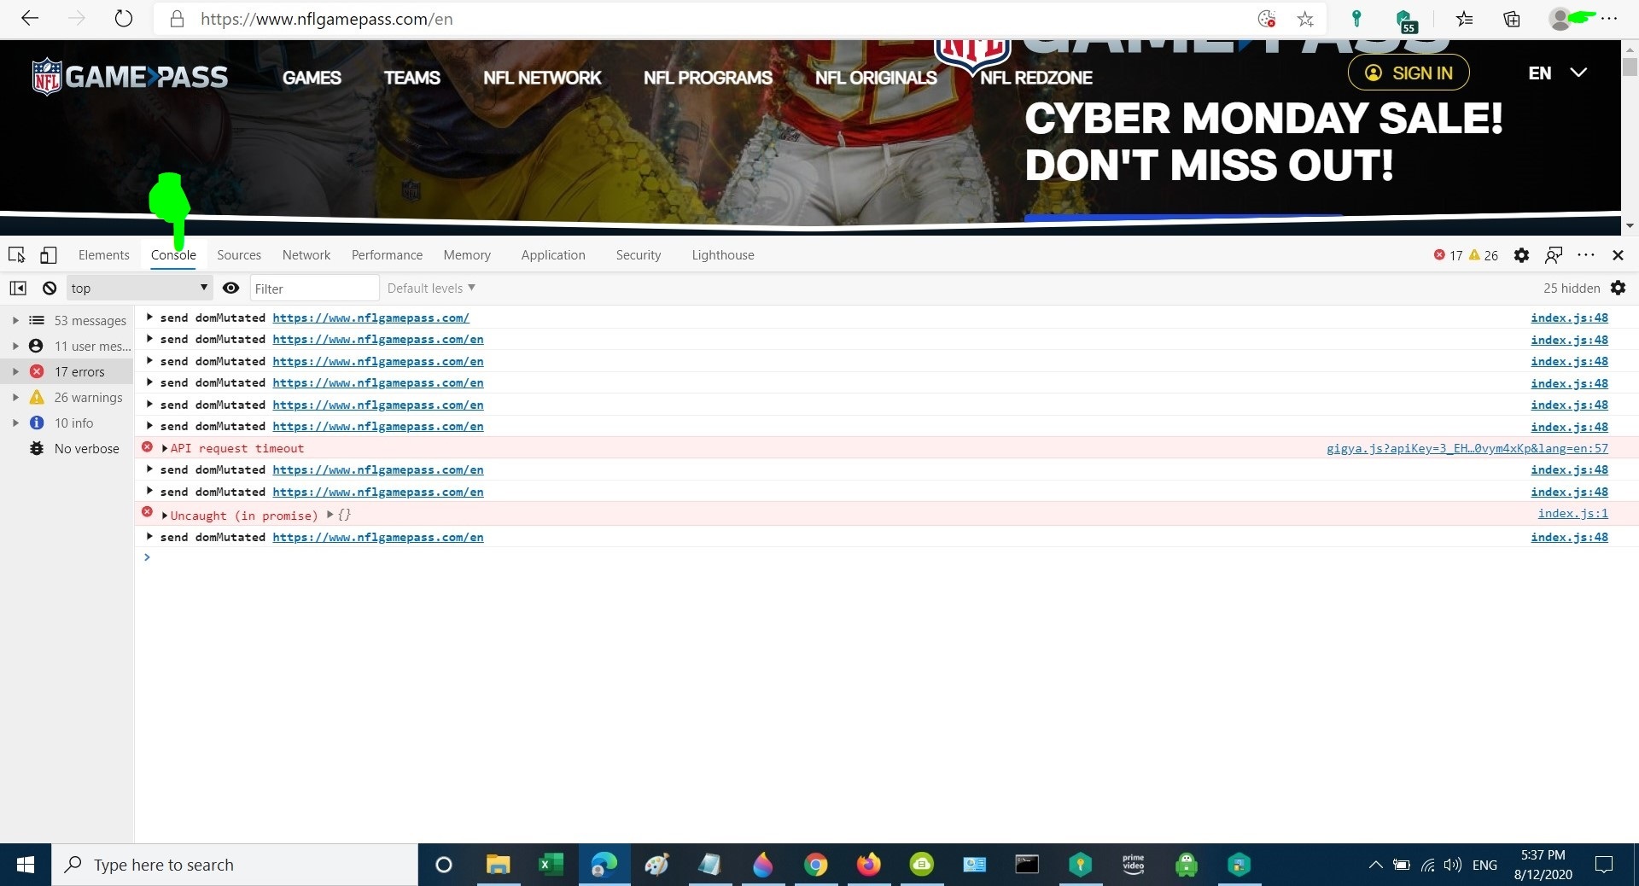Open Cortana circle on taskbar
Screen dimensions: 1639x886
443,865
